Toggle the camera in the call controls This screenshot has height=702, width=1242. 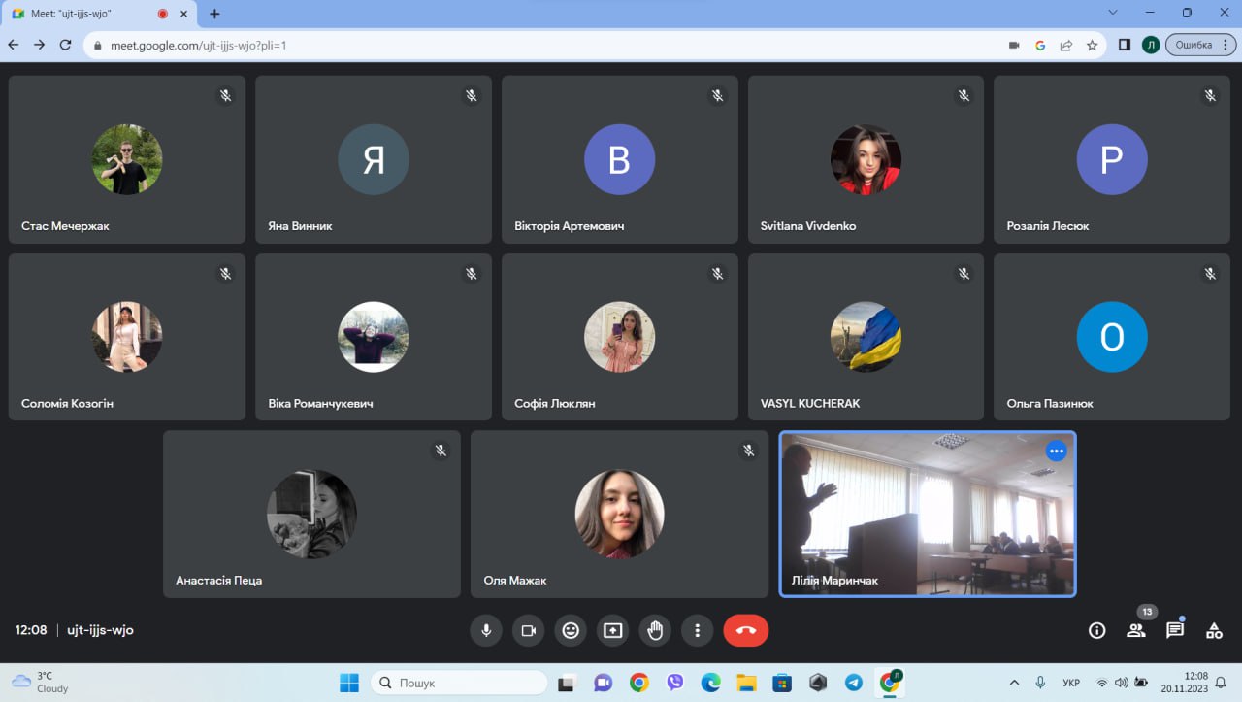529,630
